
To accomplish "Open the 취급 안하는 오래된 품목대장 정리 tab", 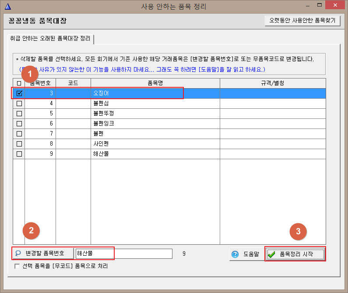I will [x=50, y=39].
